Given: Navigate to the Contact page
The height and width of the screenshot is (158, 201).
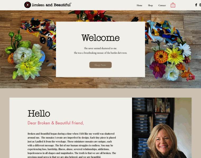Looking at the screenshot, I should (x=162, y=5).
